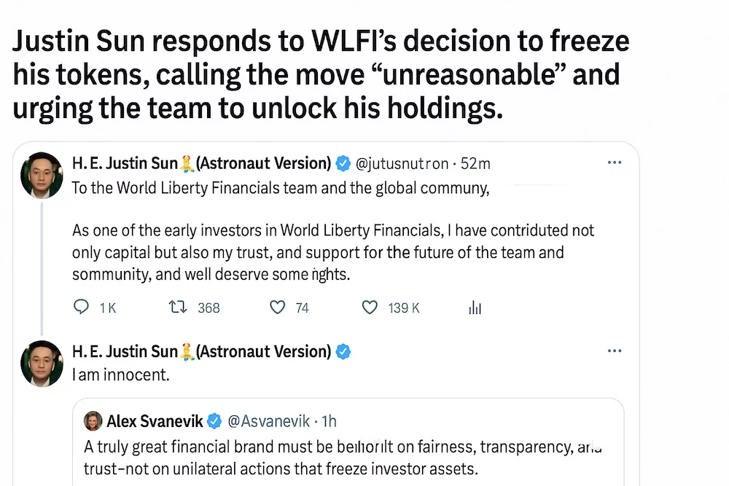Open the quoted tweet about fairness and transparency
The height and width of the screenshot is (486, 729).
tap(348, 442)
